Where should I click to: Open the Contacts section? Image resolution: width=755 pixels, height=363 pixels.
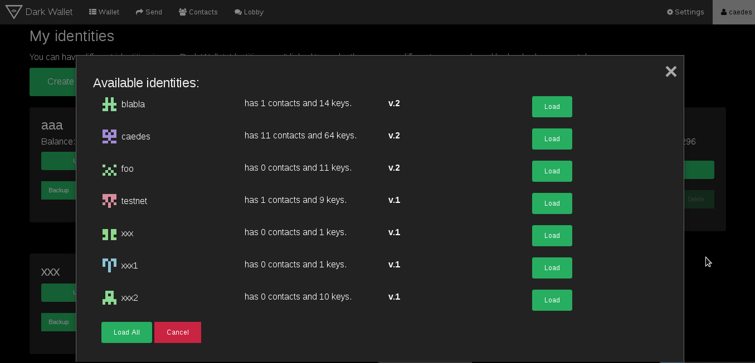(x=198, y=12)
